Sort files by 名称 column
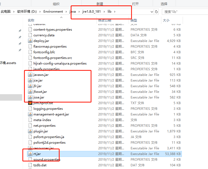This screenshot has width=208, height=169. tap(31, 20)
